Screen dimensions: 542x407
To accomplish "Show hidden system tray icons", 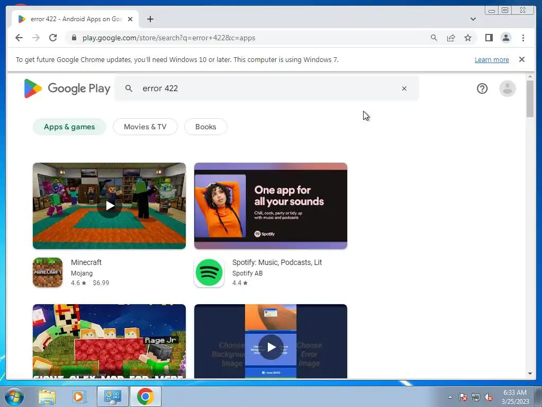I will tap(450, 397).
